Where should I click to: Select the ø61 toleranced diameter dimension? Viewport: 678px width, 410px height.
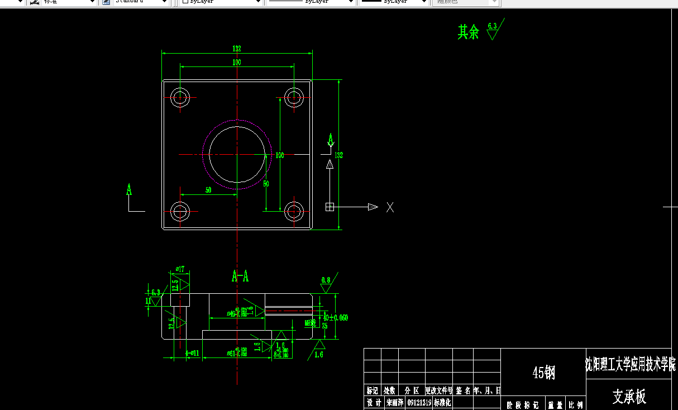[x=237, y=352]
